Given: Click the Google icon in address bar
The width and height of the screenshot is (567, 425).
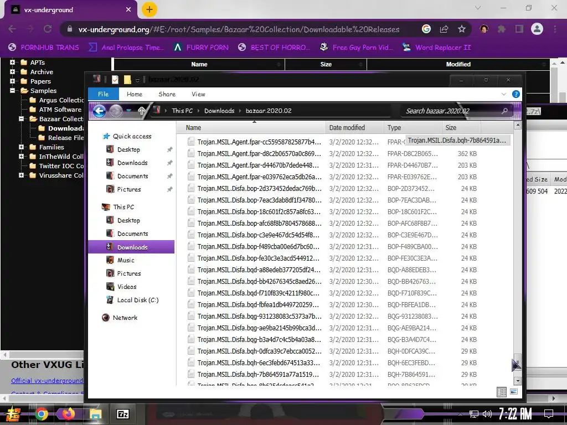Looking at the screenshot, I should tap(426, 29).
